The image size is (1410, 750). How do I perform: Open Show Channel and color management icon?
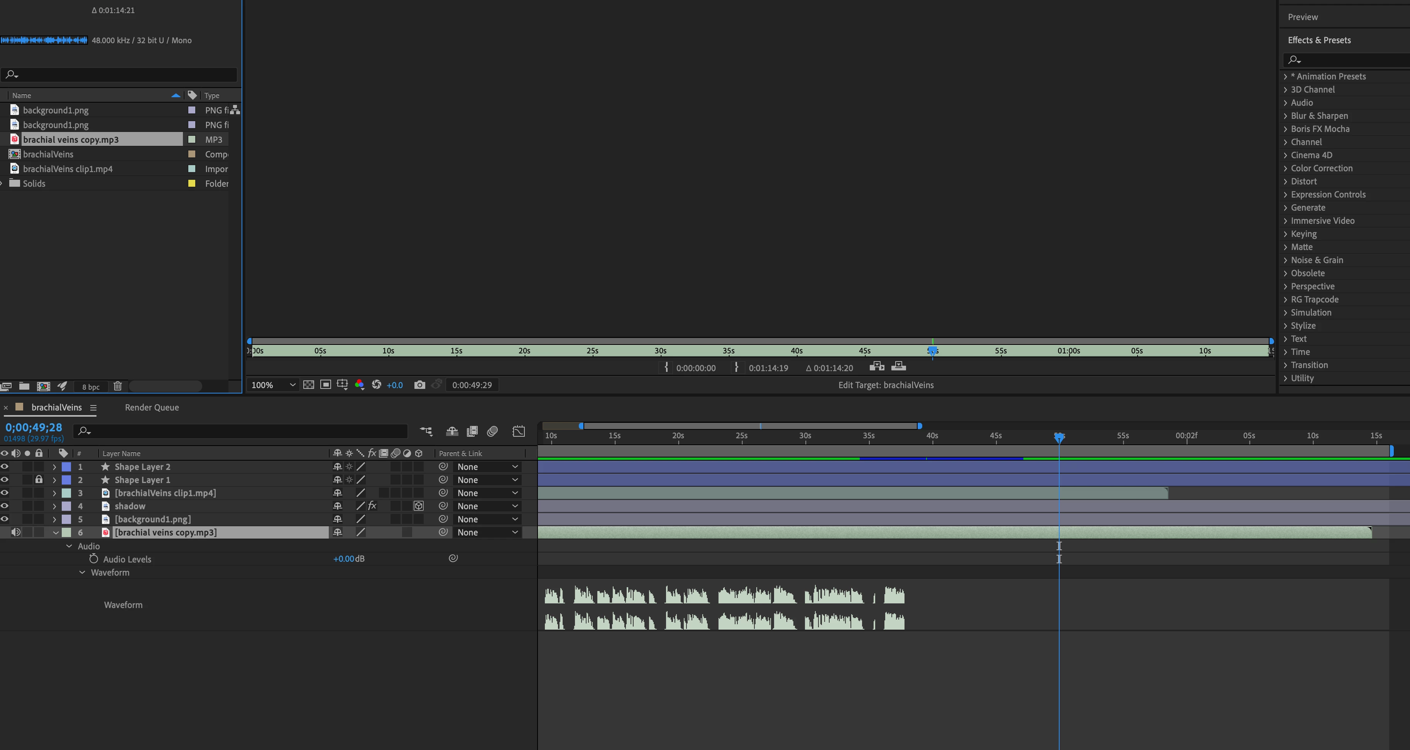pos(359,385)
